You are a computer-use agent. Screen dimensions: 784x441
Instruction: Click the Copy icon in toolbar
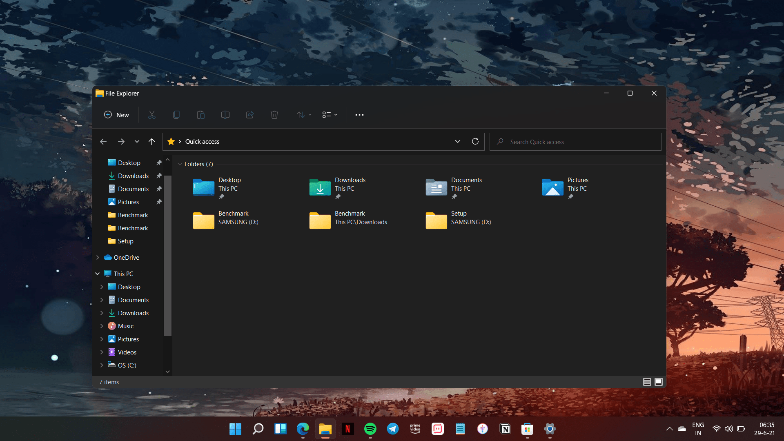pyautogui.click(x=176, y=115)
